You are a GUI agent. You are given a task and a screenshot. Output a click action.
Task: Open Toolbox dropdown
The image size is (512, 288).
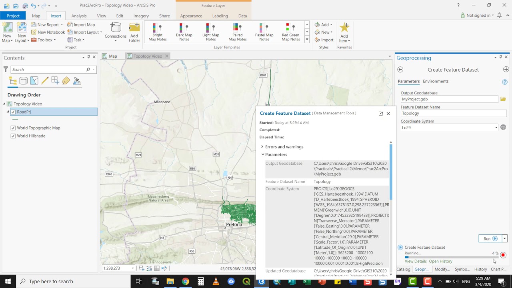point(55,40)
